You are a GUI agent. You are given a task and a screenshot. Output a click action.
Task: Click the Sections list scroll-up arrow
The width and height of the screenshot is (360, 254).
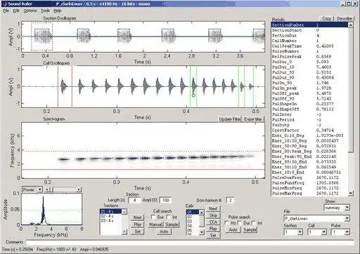point(124,212)
